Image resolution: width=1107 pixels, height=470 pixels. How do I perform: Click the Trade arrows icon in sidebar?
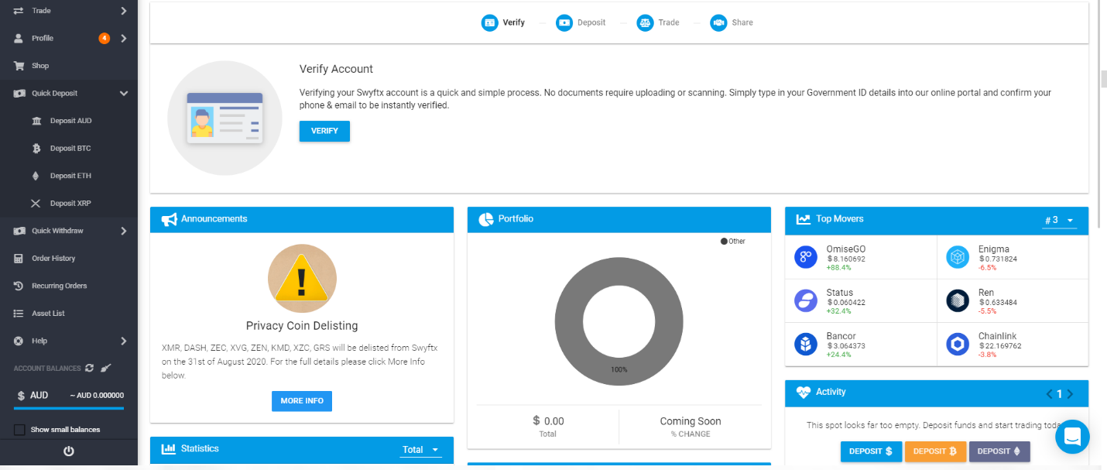19,11
